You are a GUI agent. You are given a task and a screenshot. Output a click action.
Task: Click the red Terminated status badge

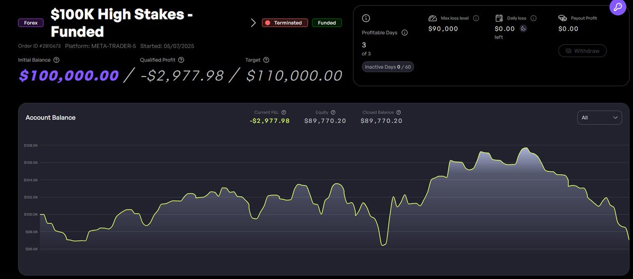[285, 23]
